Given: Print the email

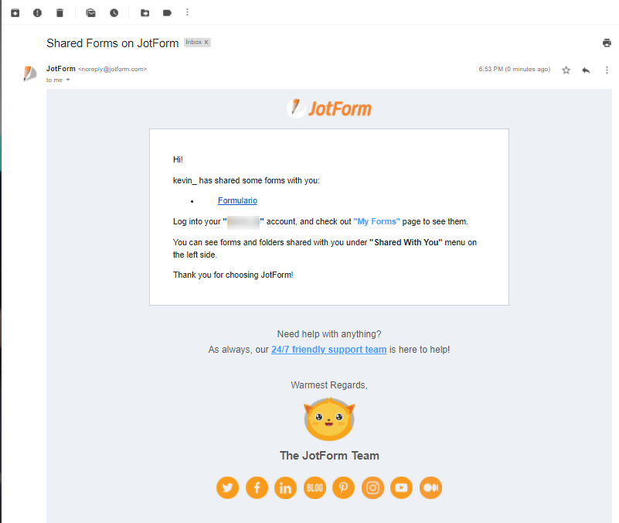Looking at the screenshot, I should tap(607, 43).
